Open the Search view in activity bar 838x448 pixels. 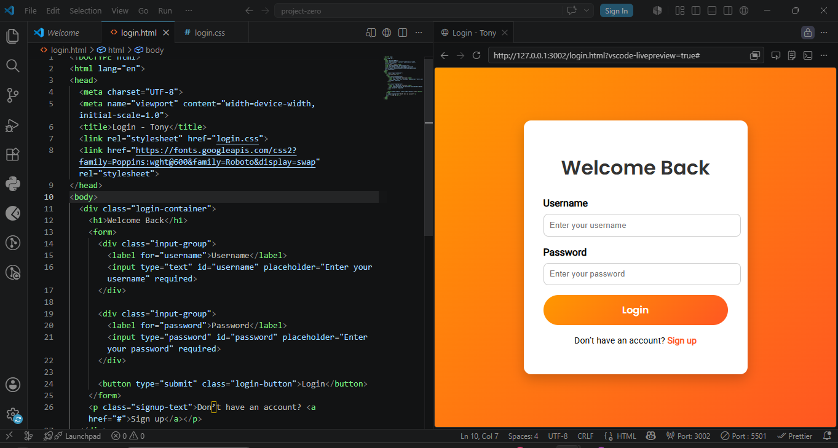point(13,66)
